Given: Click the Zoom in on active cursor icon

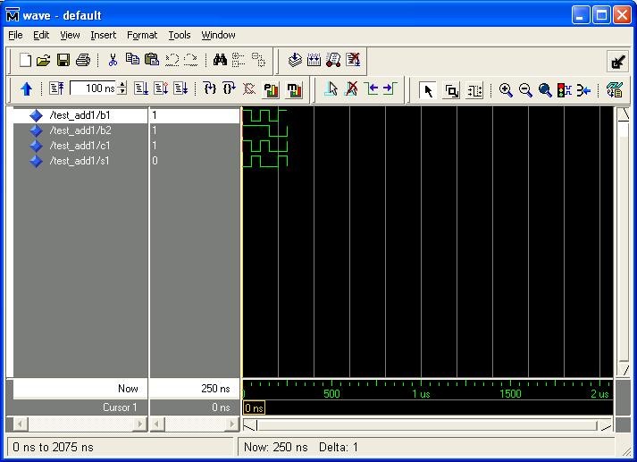Looking at the screenshot, I should click(x=583, y=89).
